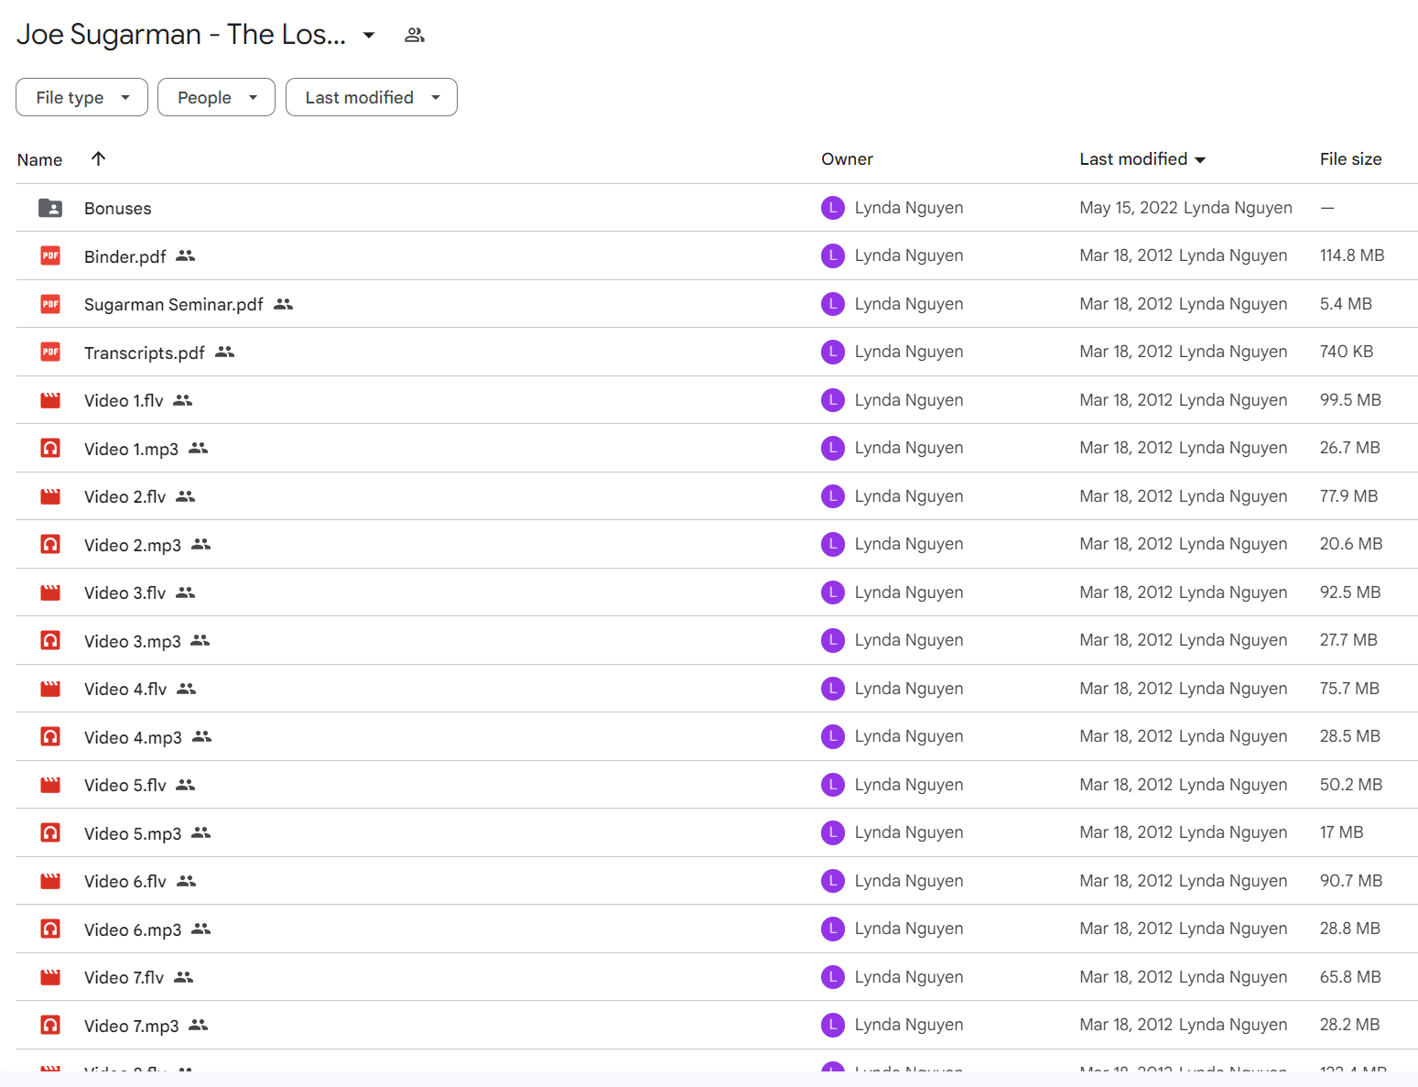
Task: Click the shared icon next to Sugarman Seminar.pdf
Action: (284, 303)
